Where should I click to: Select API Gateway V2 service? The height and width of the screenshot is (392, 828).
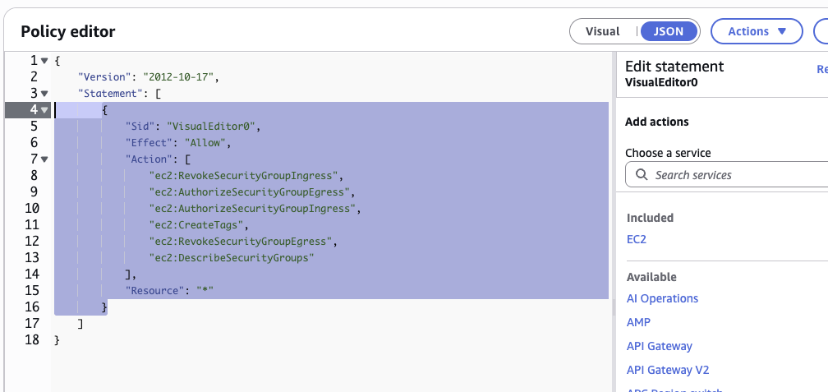pos(667,370)
